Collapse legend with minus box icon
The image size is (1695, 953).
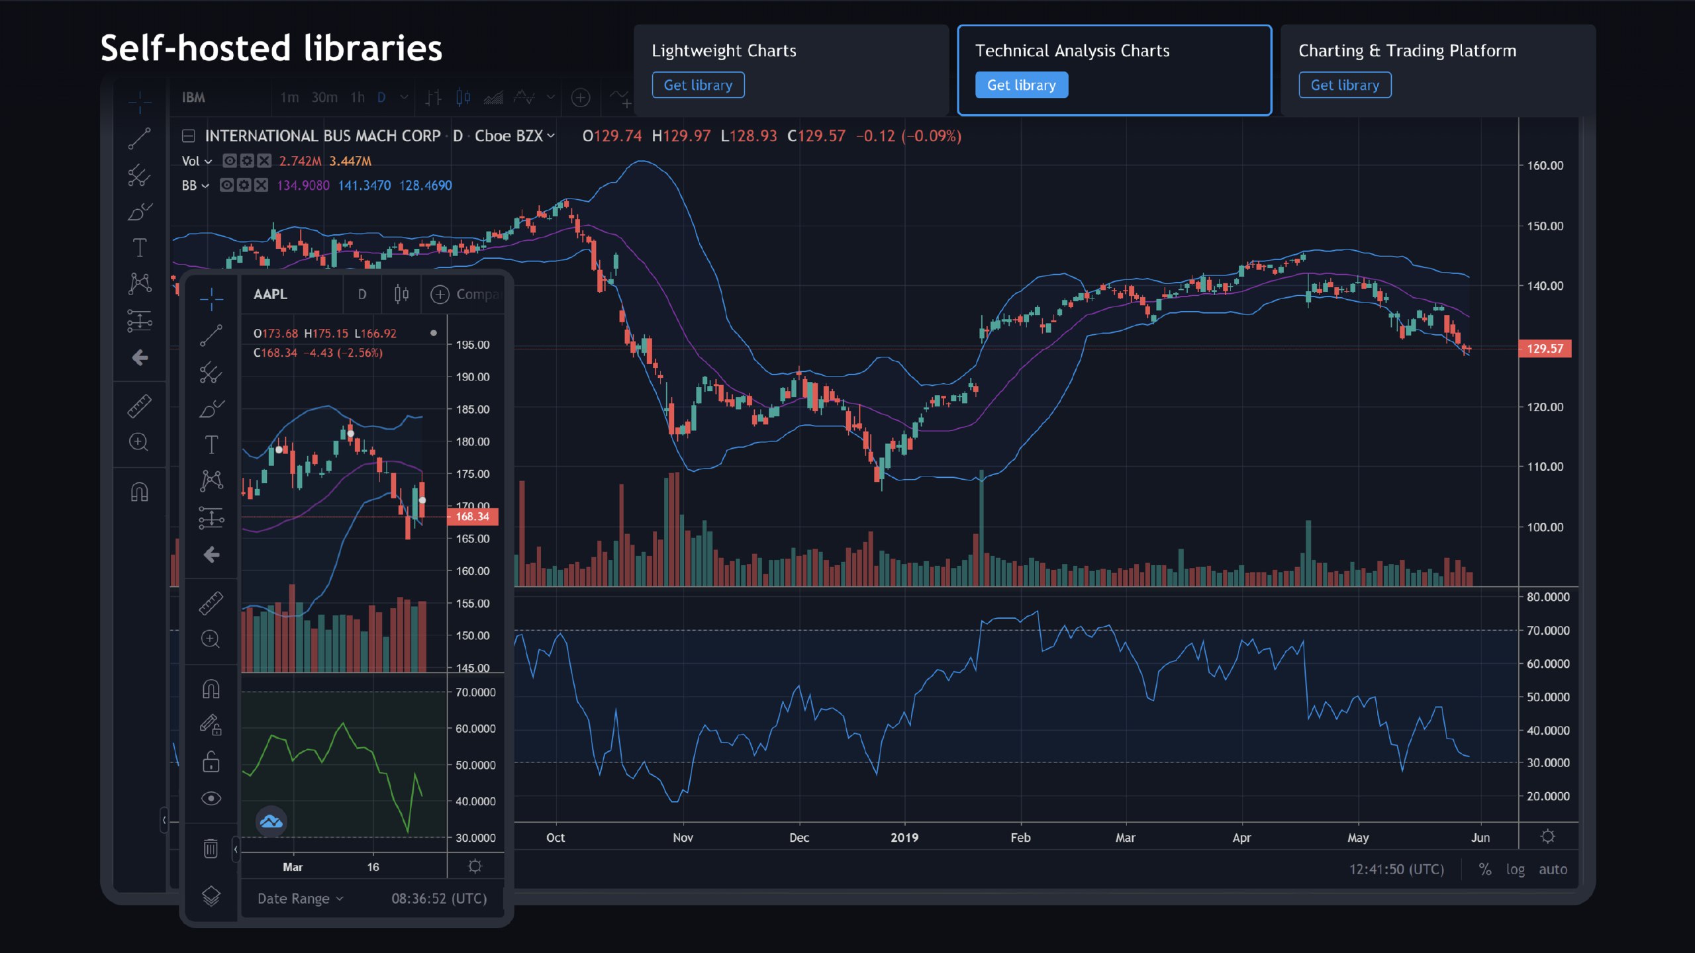(x=189, y=136)
